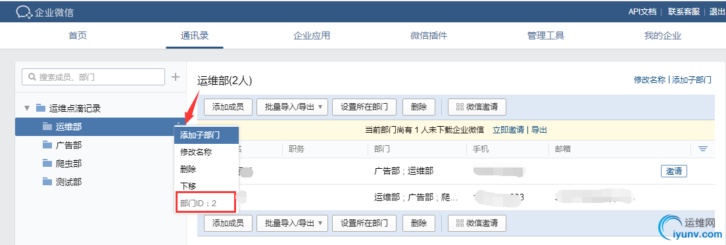Click the plus icon beside search box
This screenshot has height=245, width=726.
click(176, 77)
